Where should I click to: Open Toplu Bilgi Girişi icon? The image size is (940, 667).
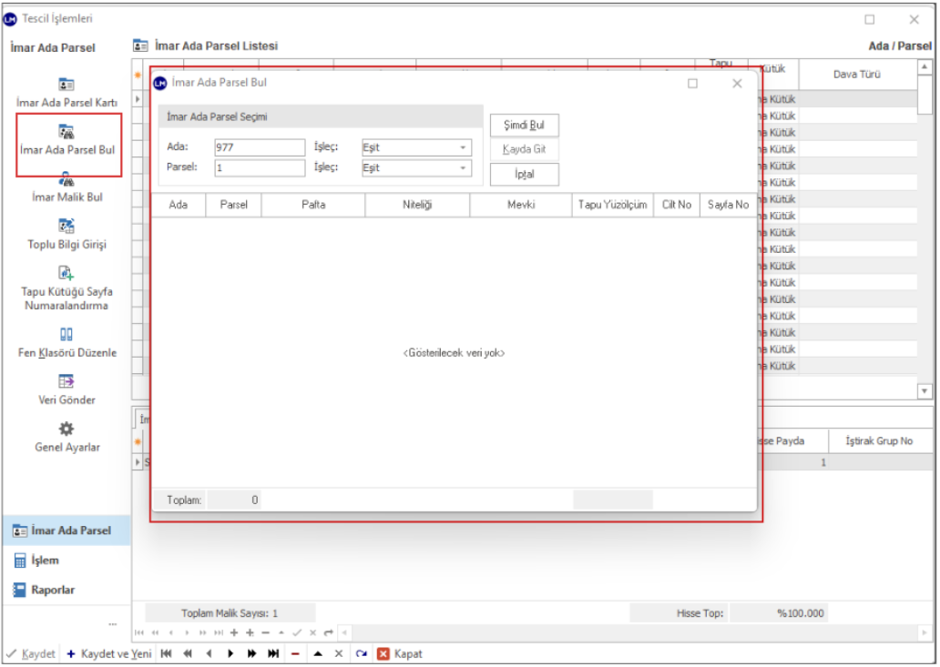[66, 227]
